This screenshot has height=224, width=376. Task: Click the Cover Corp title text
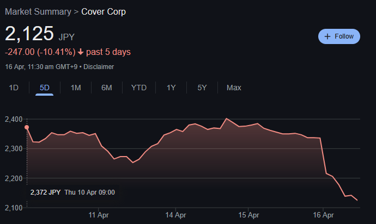(104, 12)
